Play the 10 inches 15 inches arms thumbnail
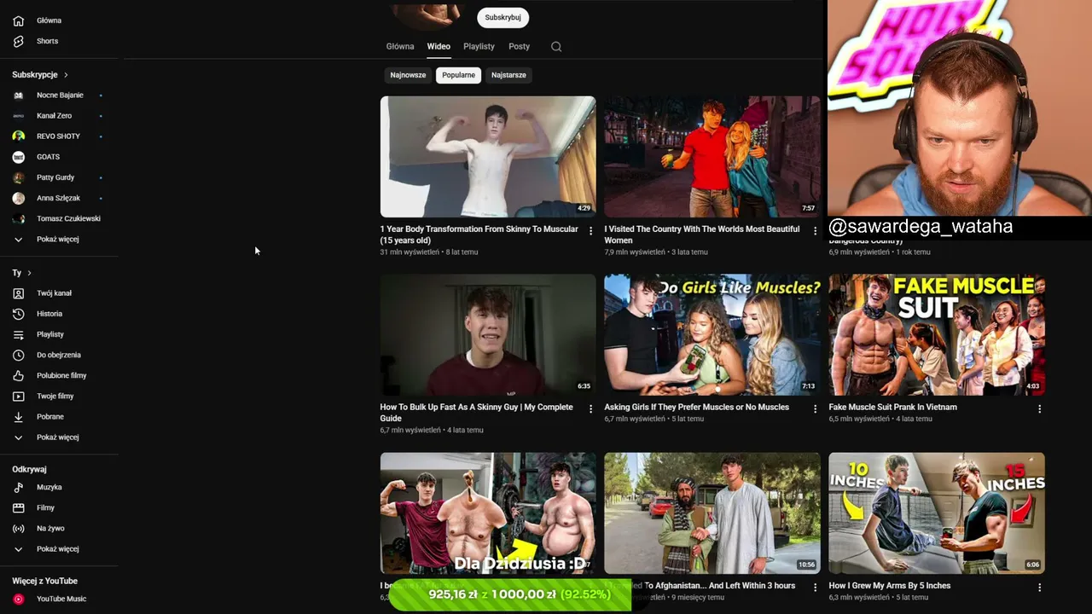 (937, 513)
